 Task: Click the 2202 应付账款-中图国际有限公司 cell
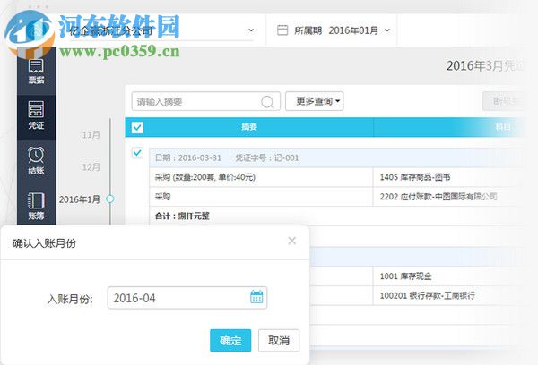448,197
